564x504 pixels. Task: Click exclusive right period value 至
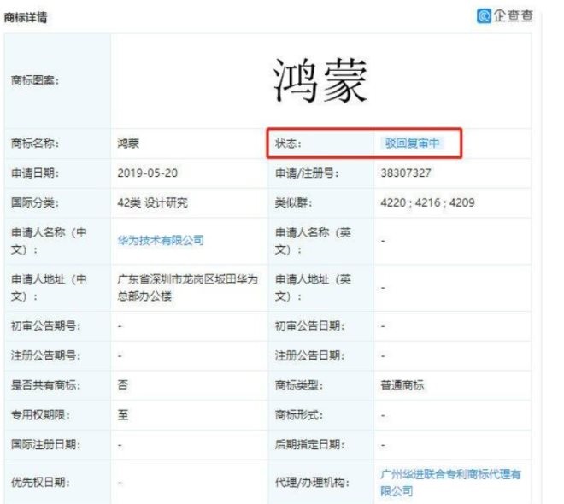tap(123, 415)
